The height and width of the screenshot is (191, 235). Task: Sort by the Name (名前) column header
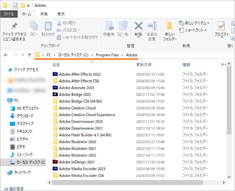(56, 65)
